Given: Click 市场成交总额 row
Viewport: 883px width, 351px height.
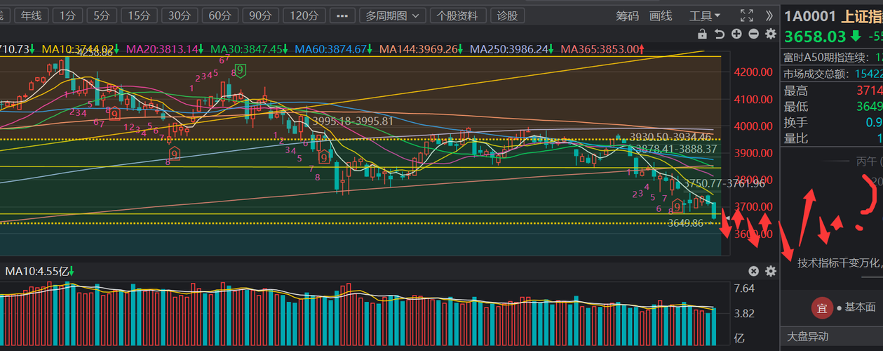Looking at the screenshot, I should 832,74.
